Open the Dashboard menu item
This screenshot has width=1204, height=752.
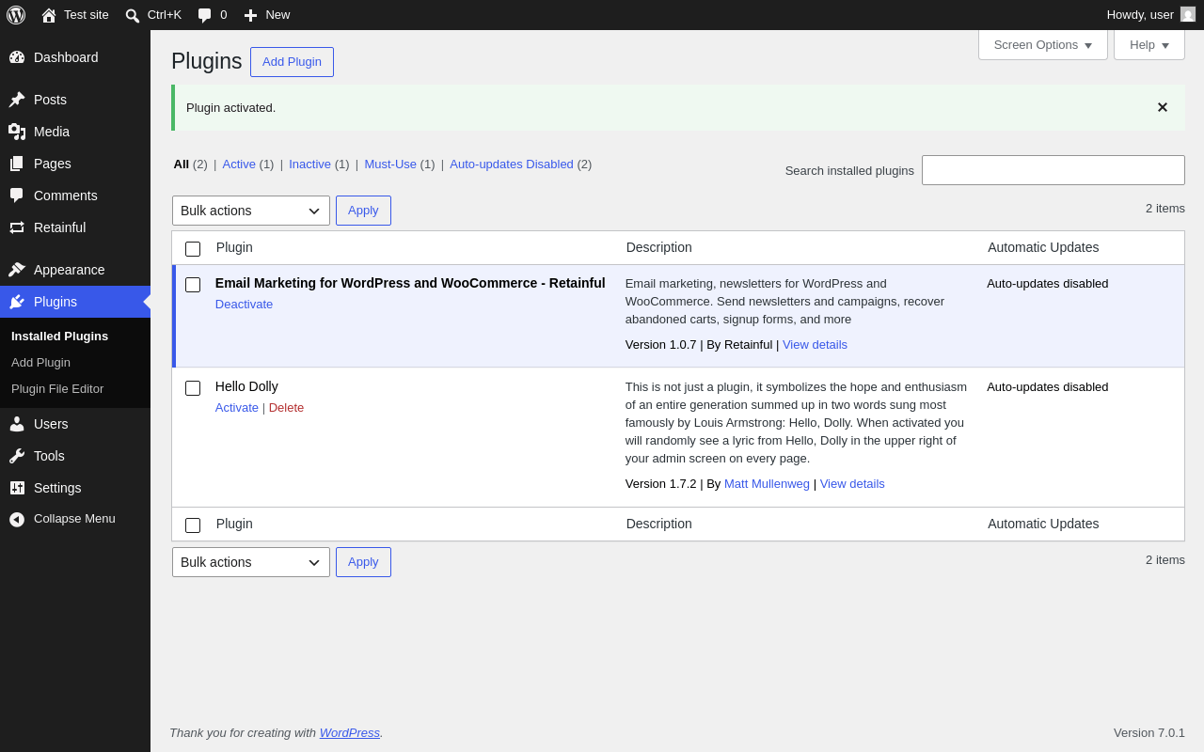(75, 57)
